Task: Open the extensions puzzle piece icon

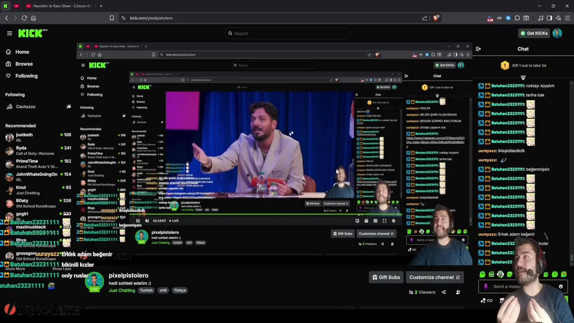Action: 517,18
